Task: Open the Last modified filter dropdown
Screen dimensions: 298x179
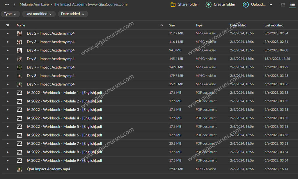Action: 38,14
